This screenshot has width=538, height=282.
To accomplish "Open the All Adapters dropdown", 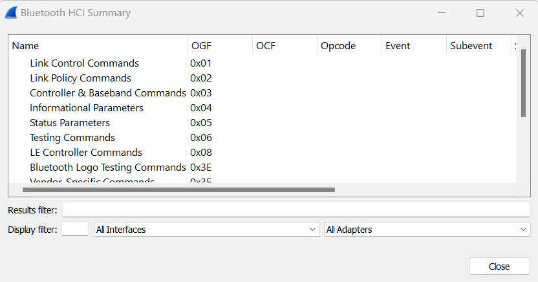I will pos(427,230).
